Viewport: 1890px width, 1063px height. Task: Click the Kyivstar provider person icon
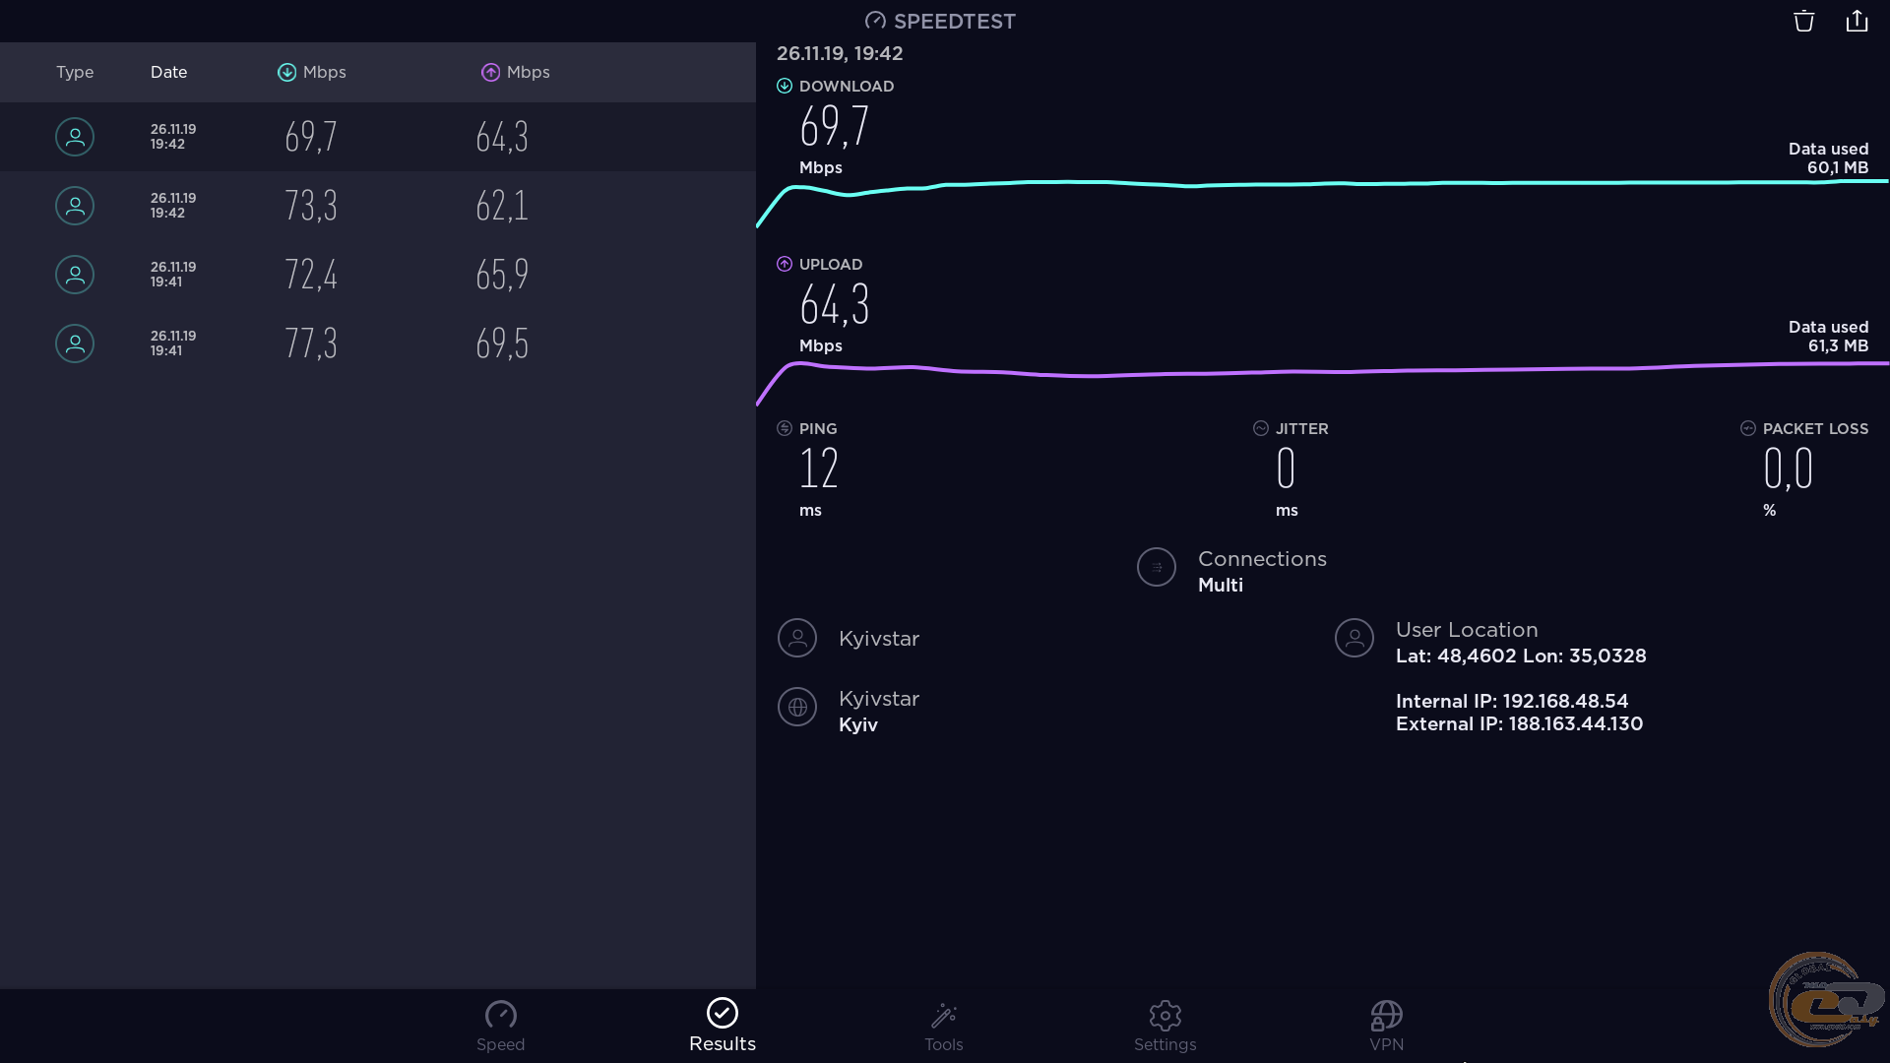(x=797, y=638)
